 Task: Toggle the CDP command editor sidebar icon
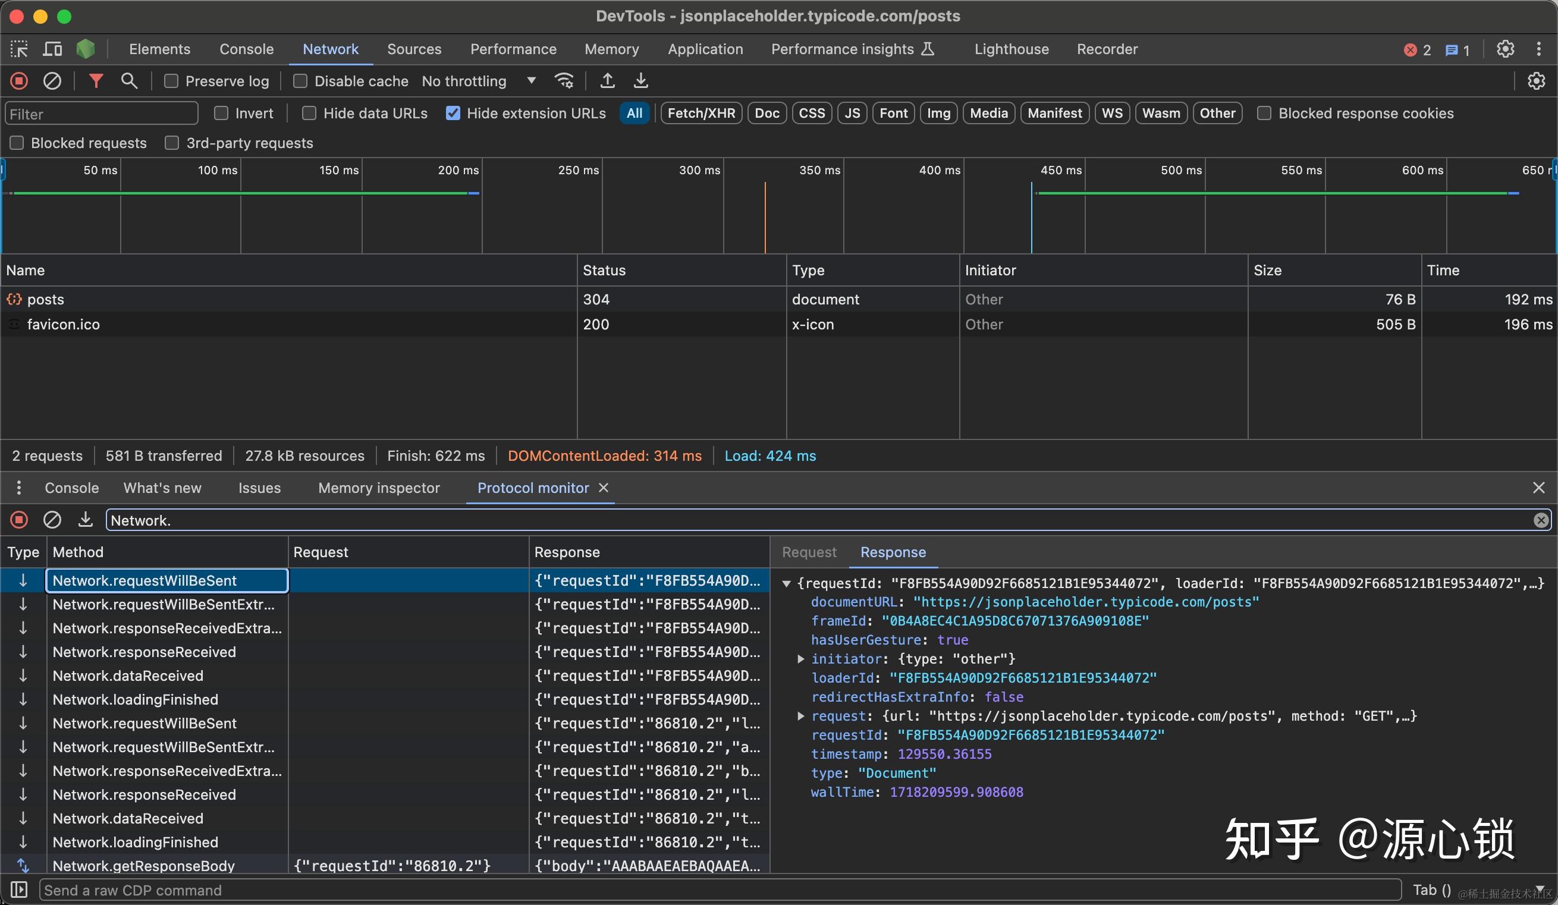point(19,890)
